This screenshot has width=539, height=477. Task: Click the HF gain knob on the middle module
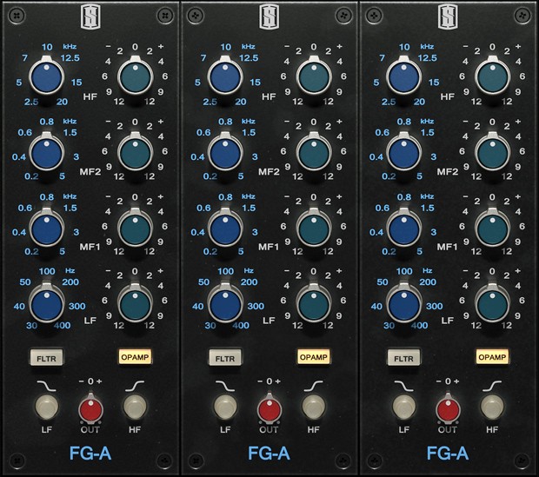pos(314,77)
